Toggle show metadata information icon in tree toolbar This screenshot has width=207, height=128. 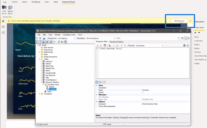click(66, 42)
